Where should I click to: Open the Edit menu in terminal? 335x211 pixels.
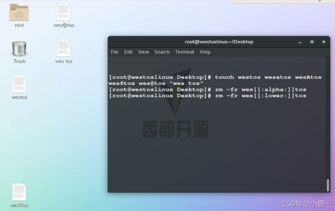click(x=128, y=52)
